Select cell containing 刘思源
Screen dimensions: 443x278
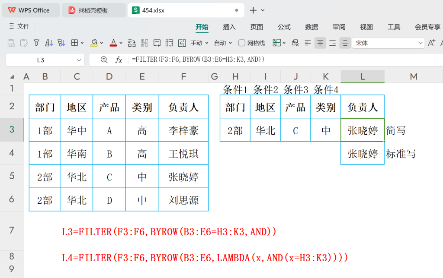click(183, 200)
